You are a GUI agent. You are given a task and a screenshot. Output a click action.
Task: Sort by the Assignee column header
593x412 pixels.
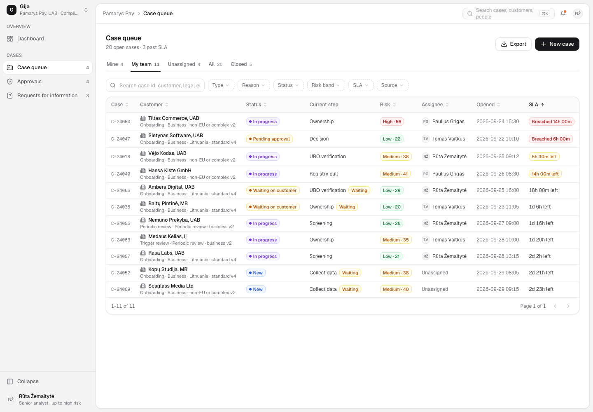[x=435, y=105]
